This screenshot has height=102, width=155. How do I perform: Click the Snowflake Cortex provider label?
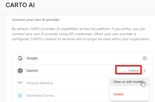point(40,95)
